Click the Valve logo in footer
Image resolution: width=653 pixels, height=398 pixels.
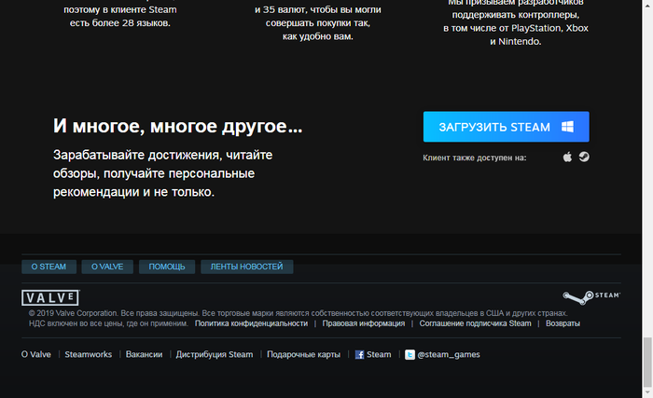tap(50, 297)
